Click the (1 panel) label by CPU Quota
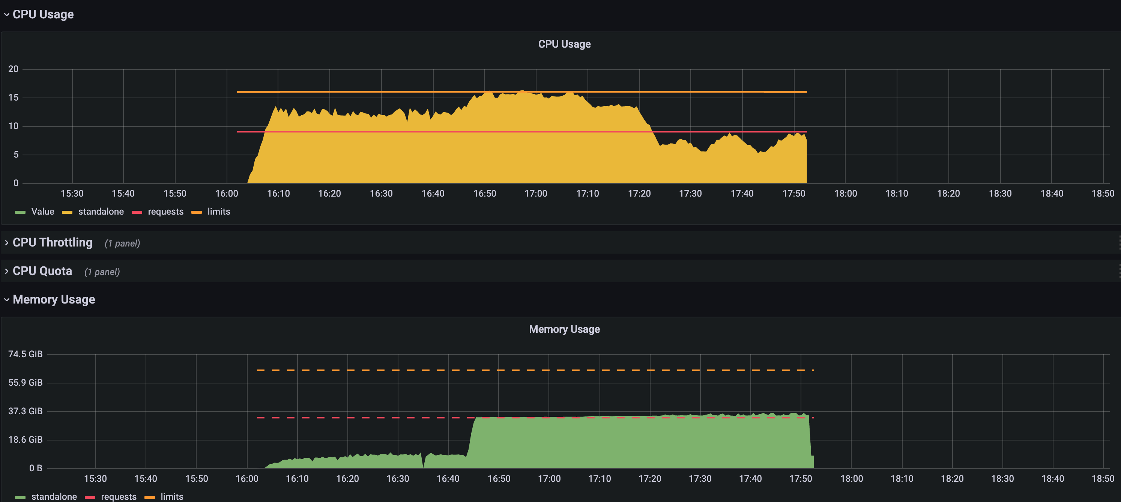 [102, 271]
